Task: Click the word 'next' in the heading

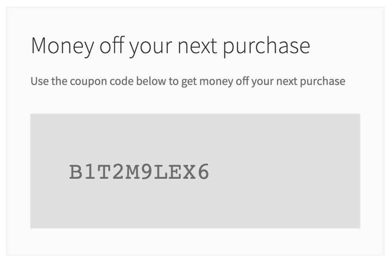Action: [197, 47]
